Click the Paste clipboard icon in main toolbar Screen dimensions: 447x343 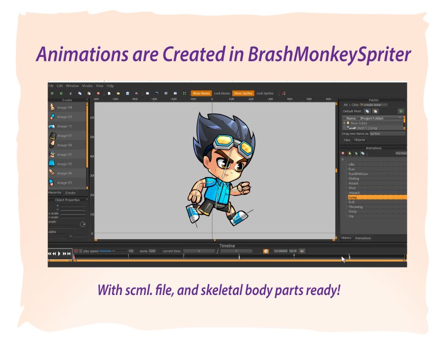pos(89,93)
